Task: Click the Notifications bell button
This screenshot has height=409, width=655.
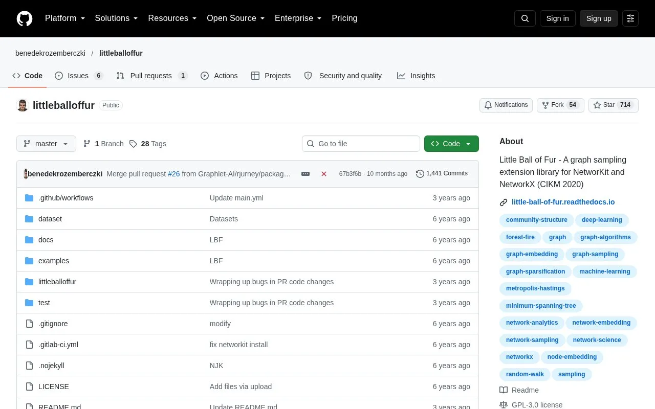Action: (506, 105)
